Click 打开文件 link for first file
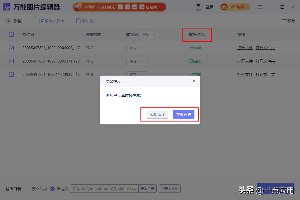The height and width of the screenshot is (200, 300). pyautogui.click(x=245, y=48)
